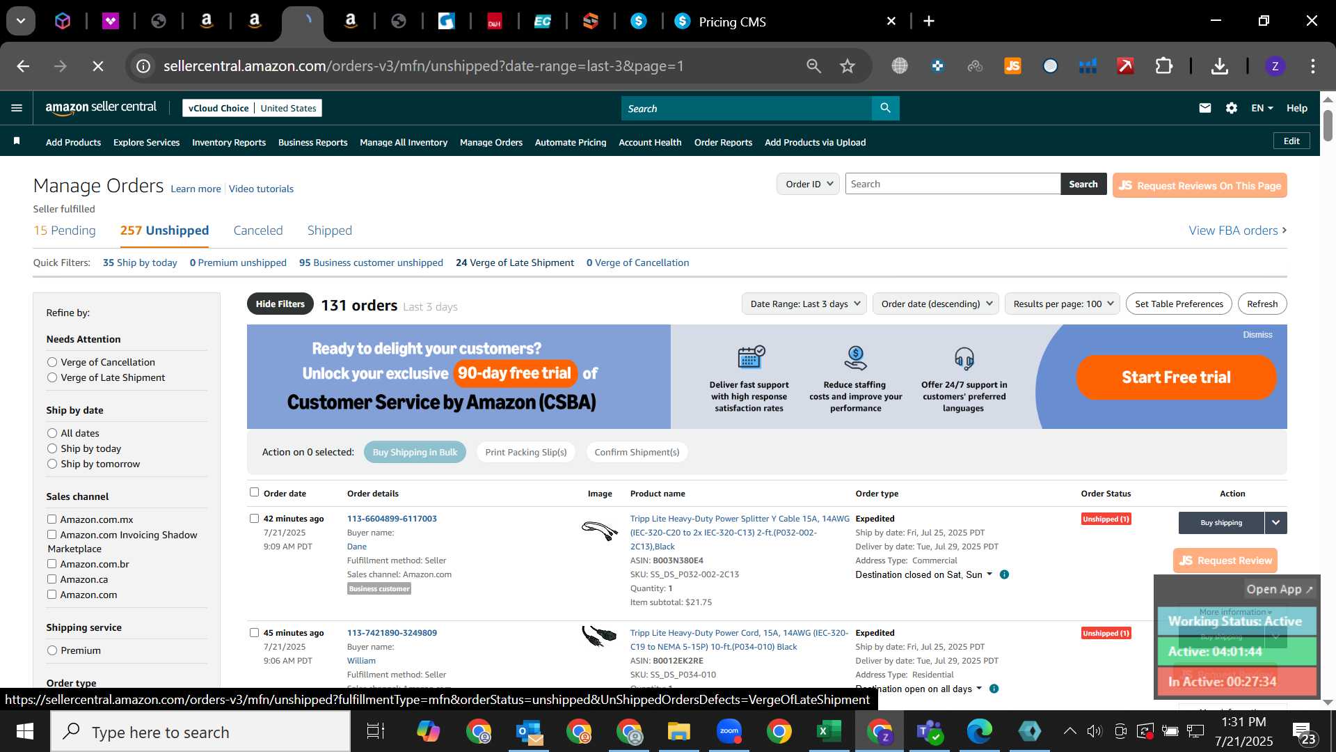This screenshot has width=1336, height=752.
Task: Click the page vertical scrollbar thumb
Action: 1328,125
